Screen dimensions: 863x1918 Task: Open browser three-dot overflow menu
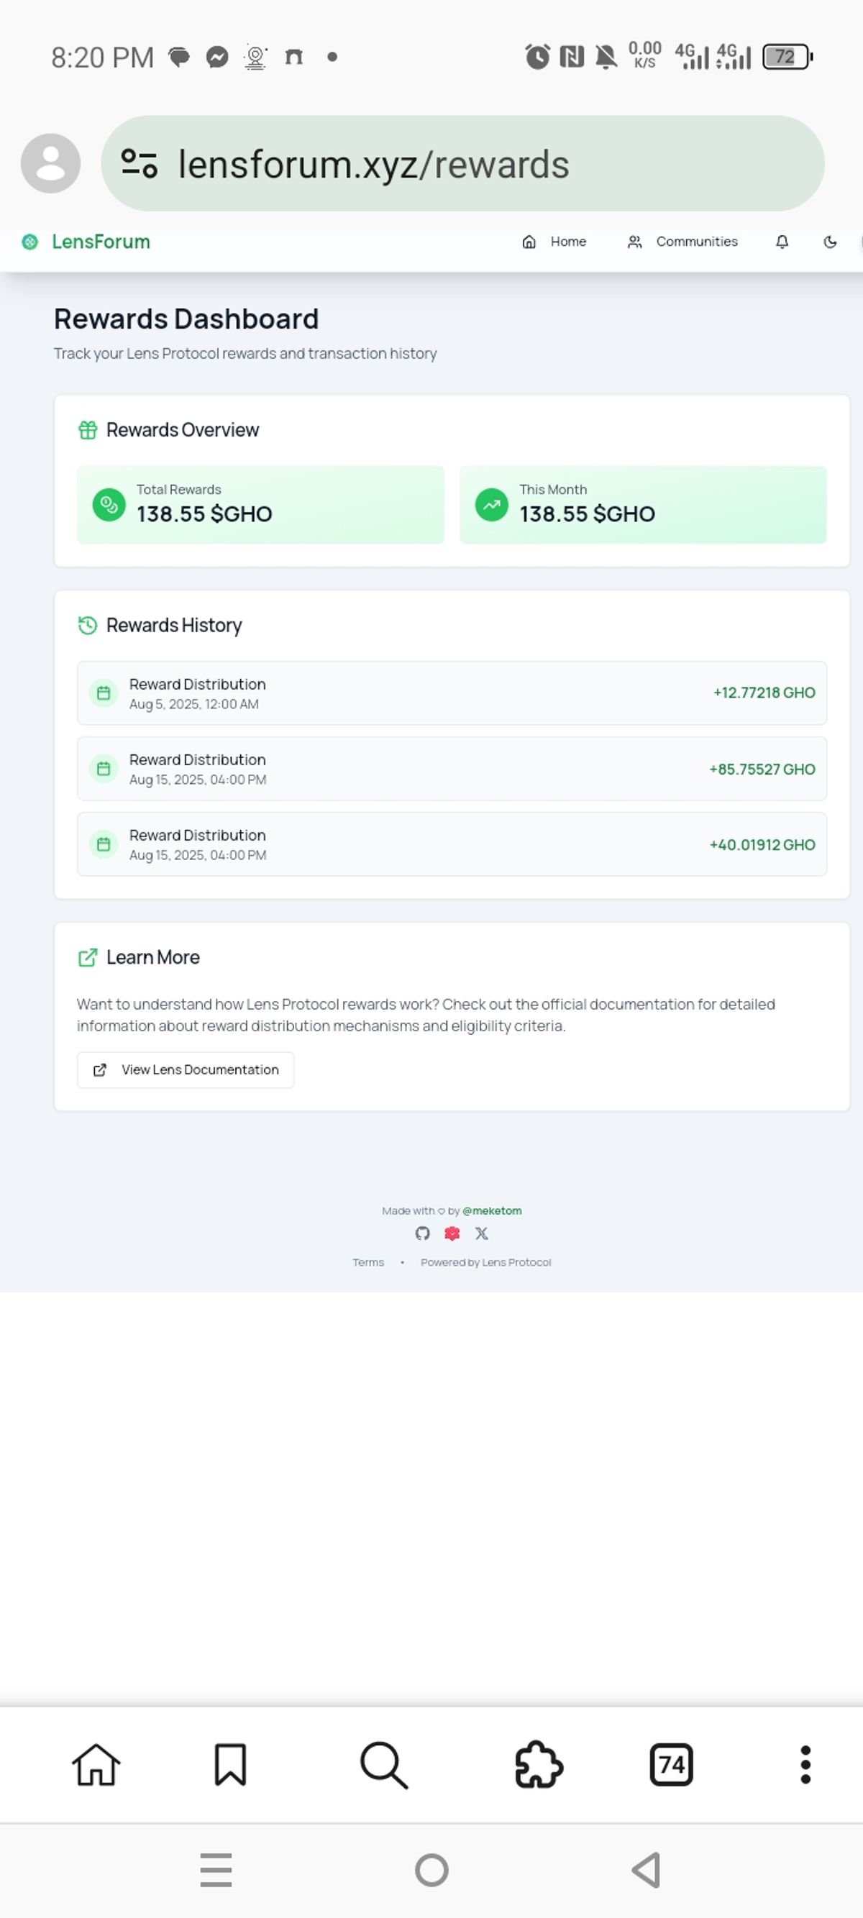(805, 1765)
